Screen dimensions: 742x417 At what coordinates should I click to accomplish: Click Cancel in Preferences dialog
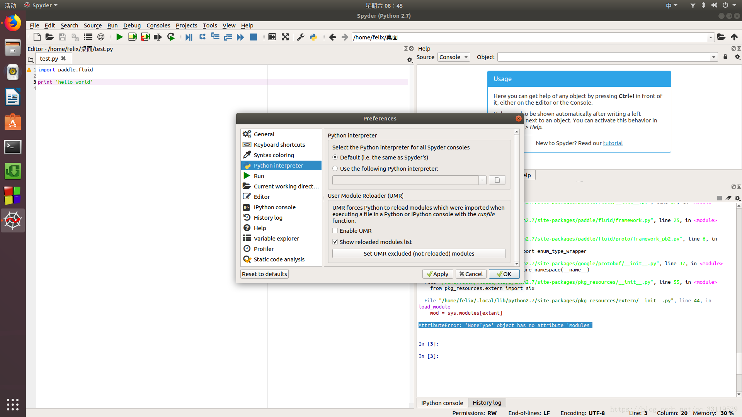(x=471, y=274)
